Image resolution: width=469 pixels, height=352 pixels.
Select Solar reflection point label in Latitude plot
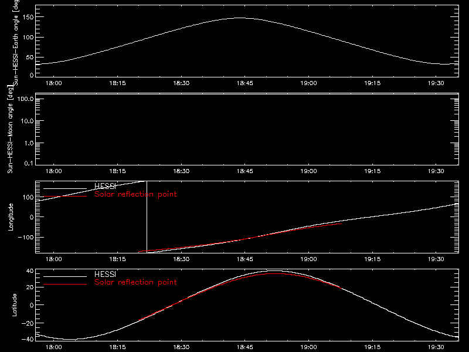tap(135, 282)
